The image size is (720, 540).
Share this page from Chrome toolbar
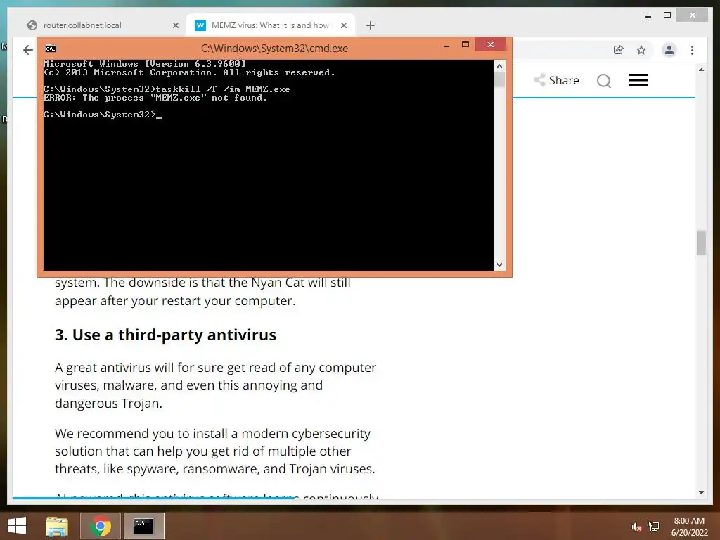point(619,50)
